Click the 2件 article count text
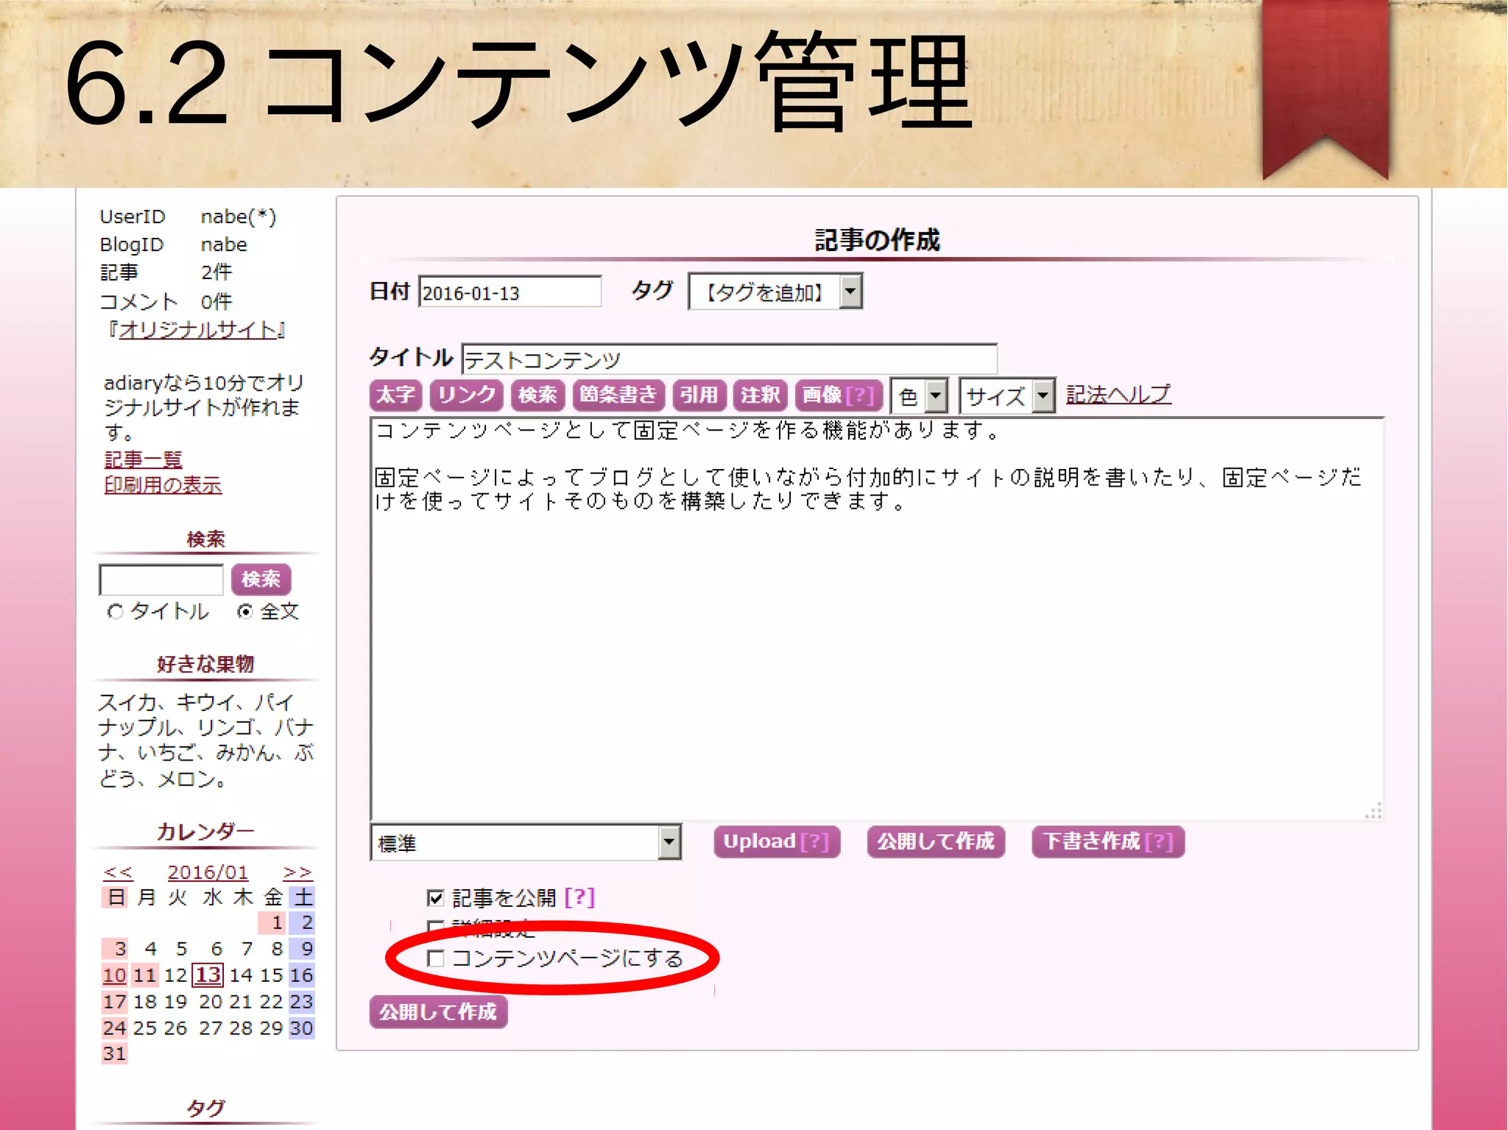 216,272
